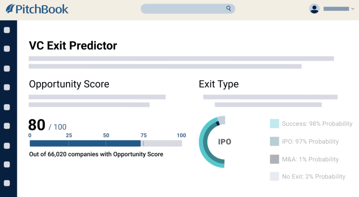Select the second sidebar navigation icon
This screenshot has width=359, height=197.
[x=7, y=48]
